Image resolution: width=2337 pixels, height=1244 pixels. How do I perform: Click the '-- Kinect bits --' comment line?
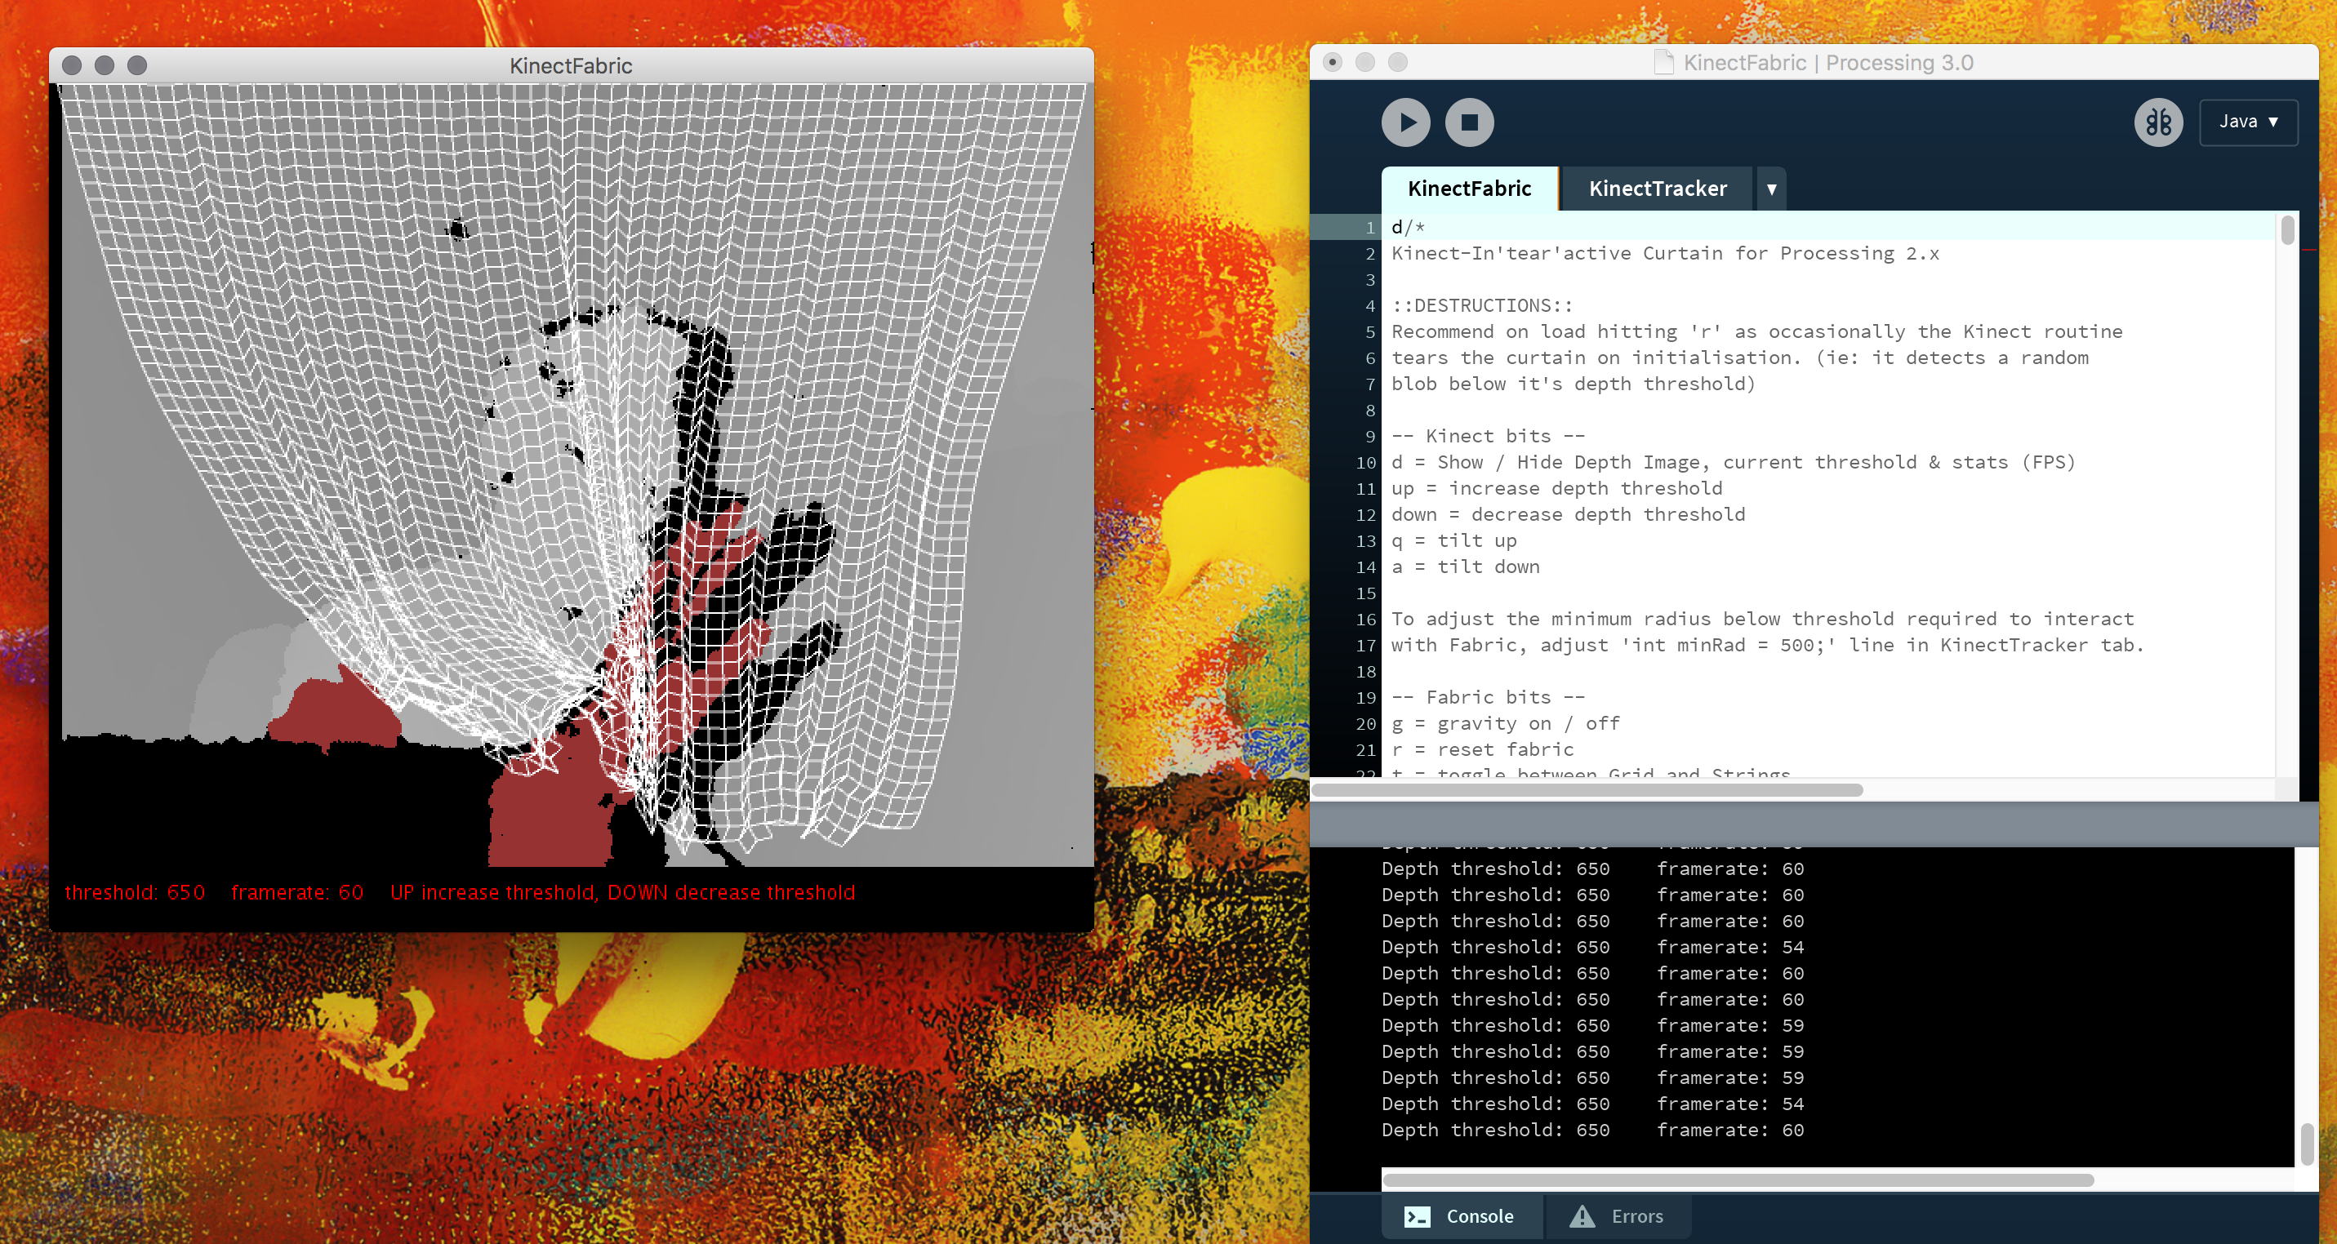[1488, 436]
